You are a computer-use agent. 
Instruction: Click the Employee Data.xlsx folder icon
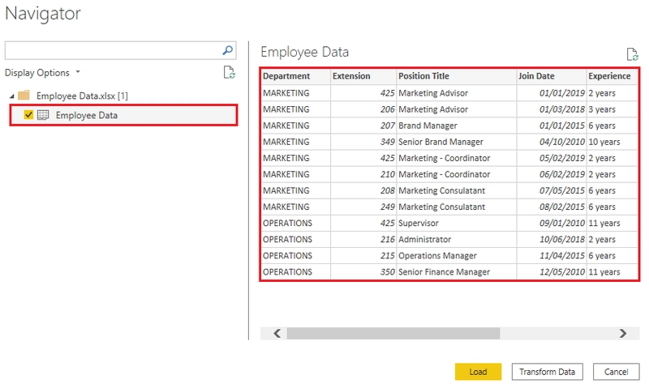click(24, 96)
